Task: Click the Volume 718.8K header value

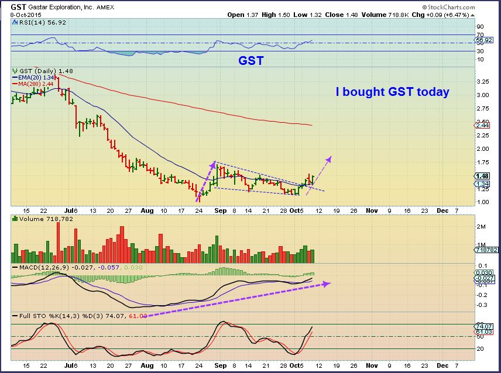Action: point(385,15)
